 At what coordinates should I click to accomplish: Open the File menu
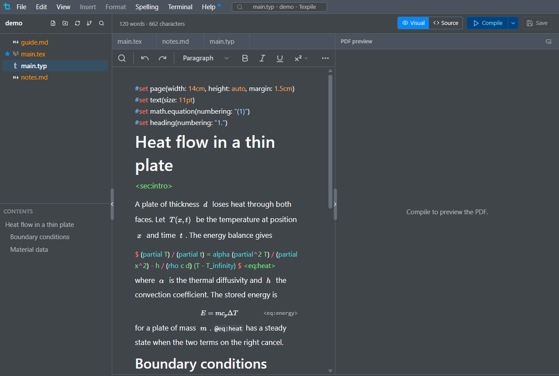[x=21, y=7]
